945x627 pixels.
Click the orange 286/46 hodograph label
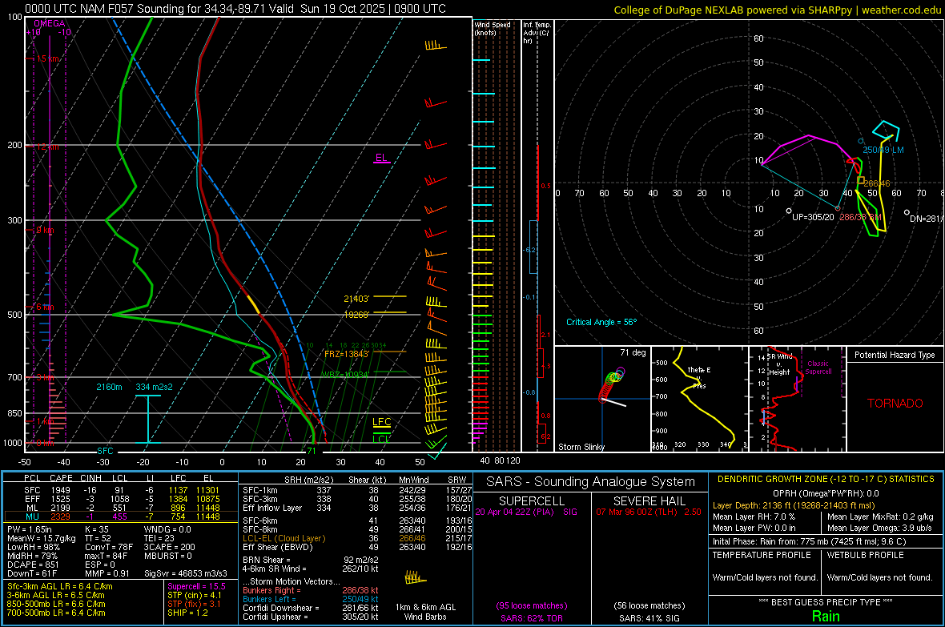(877, 183)
